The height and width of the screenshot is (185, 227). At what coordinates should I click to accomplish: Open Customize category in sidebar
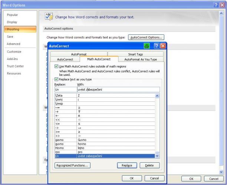click(14, 51)
